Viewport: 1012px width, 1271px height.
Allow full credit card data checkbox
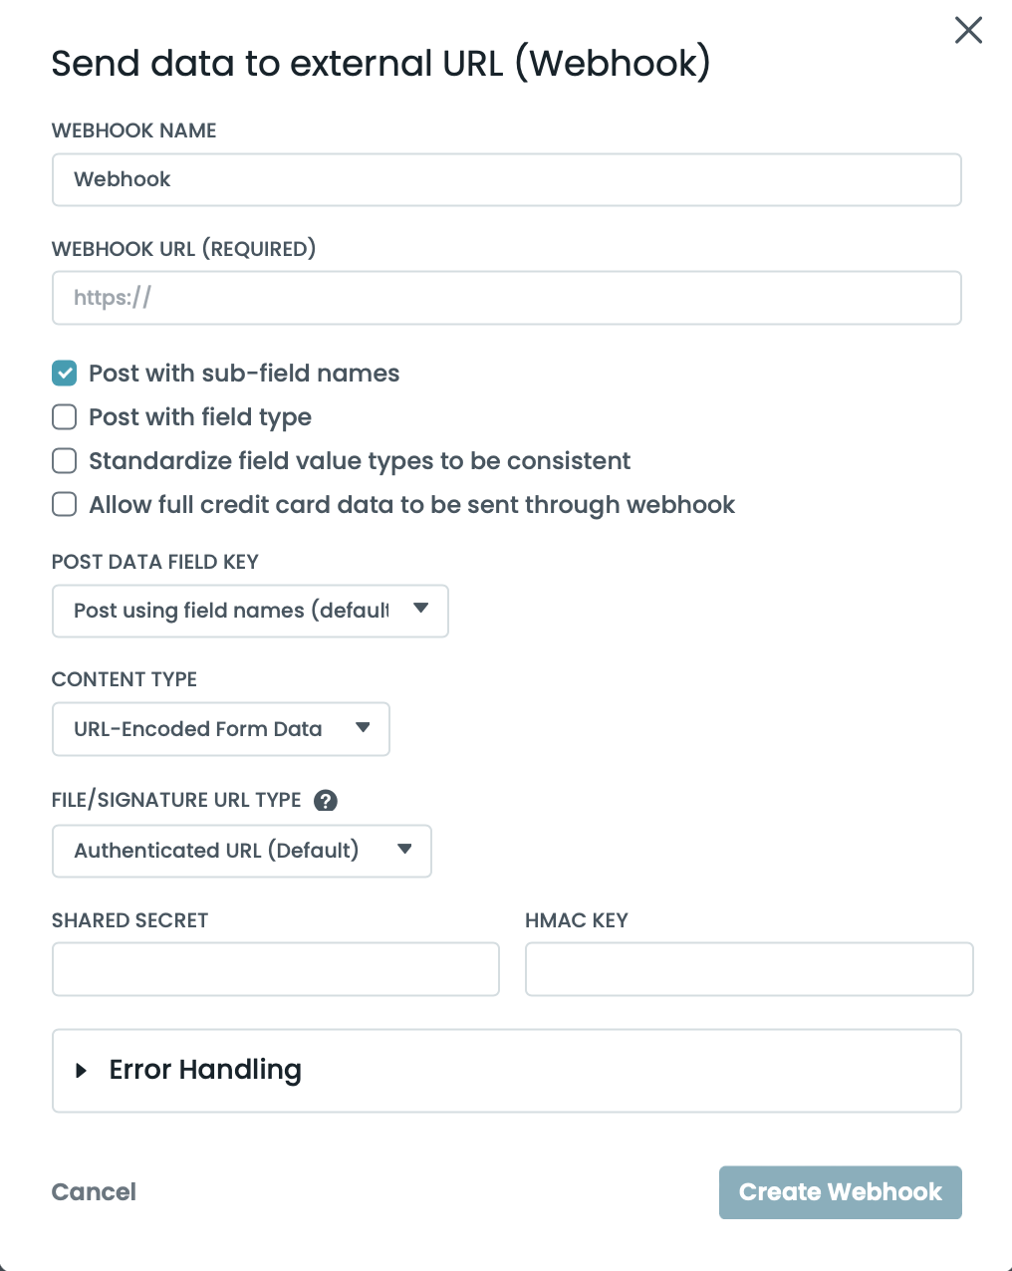click(x=65, y=505)
